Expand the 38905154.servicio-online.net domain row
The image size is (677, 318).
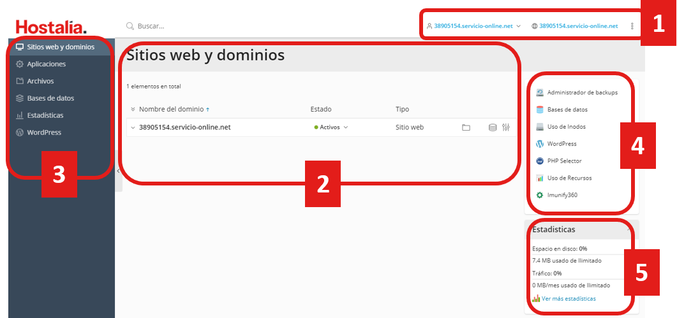[x=133, y=127]
